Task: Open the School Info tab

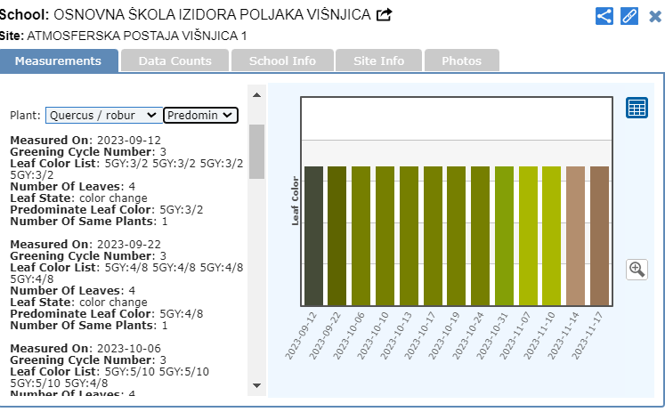Action: pyautogui.click(x=282, y=61)
